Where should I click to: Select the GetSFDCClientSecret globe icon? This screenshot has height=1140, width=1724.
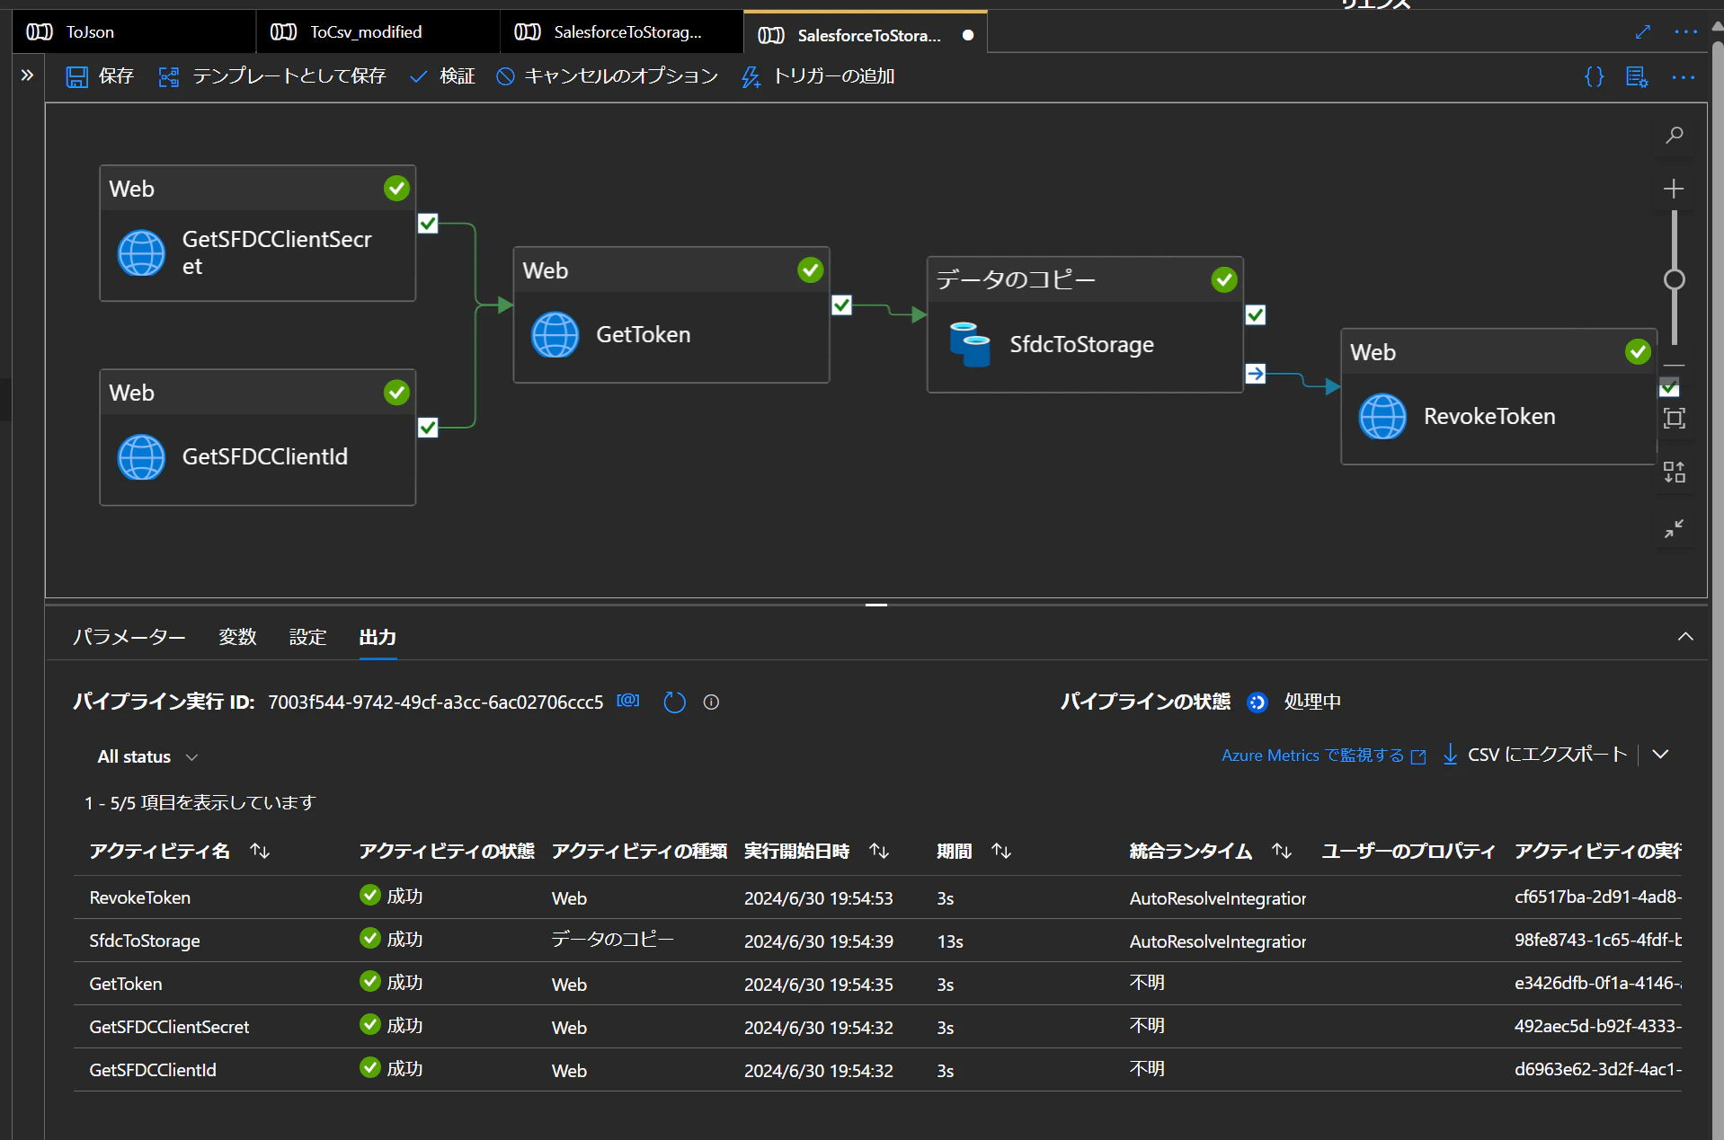pyautogui.click(x=141, y=252)
